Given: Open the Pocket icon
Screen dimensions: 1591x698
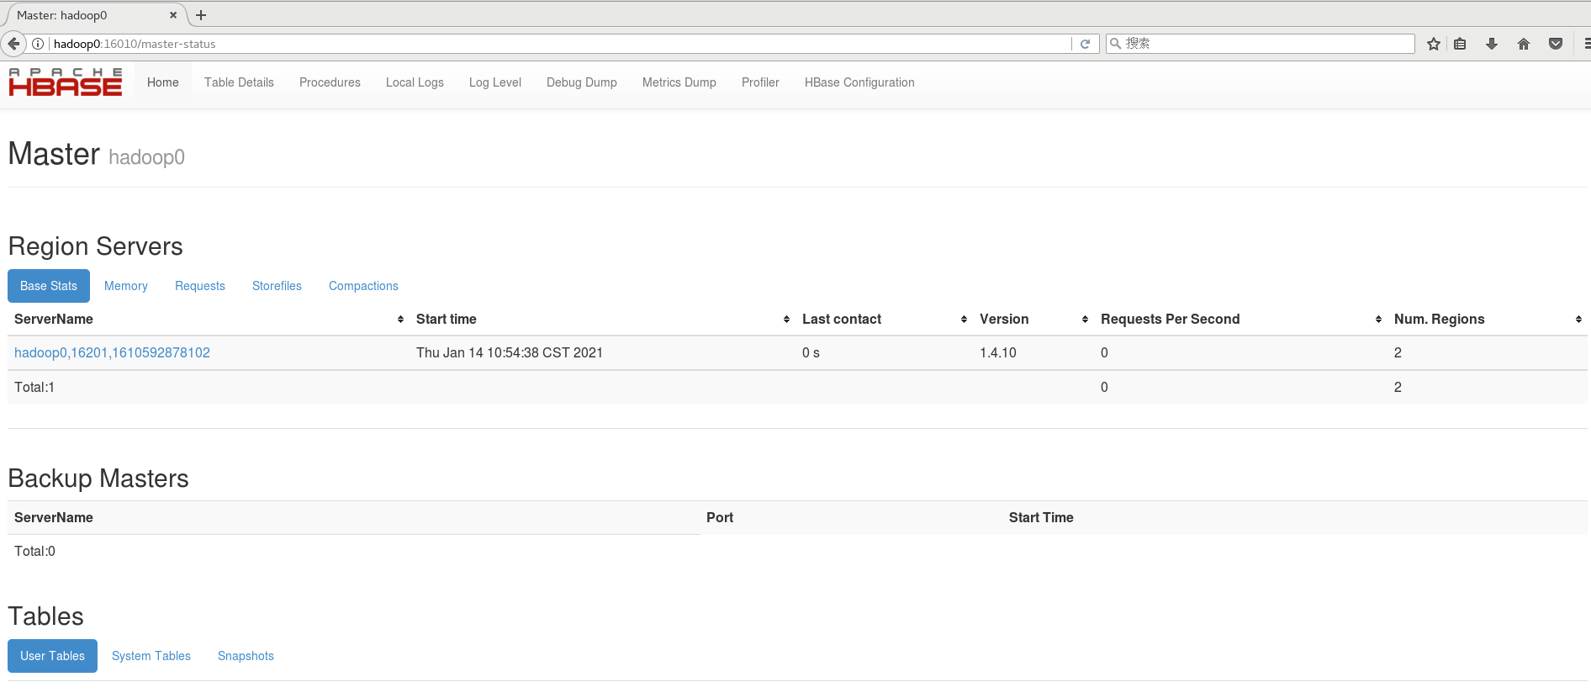Looking at the screenshot, I should [x=1556, y=44].
